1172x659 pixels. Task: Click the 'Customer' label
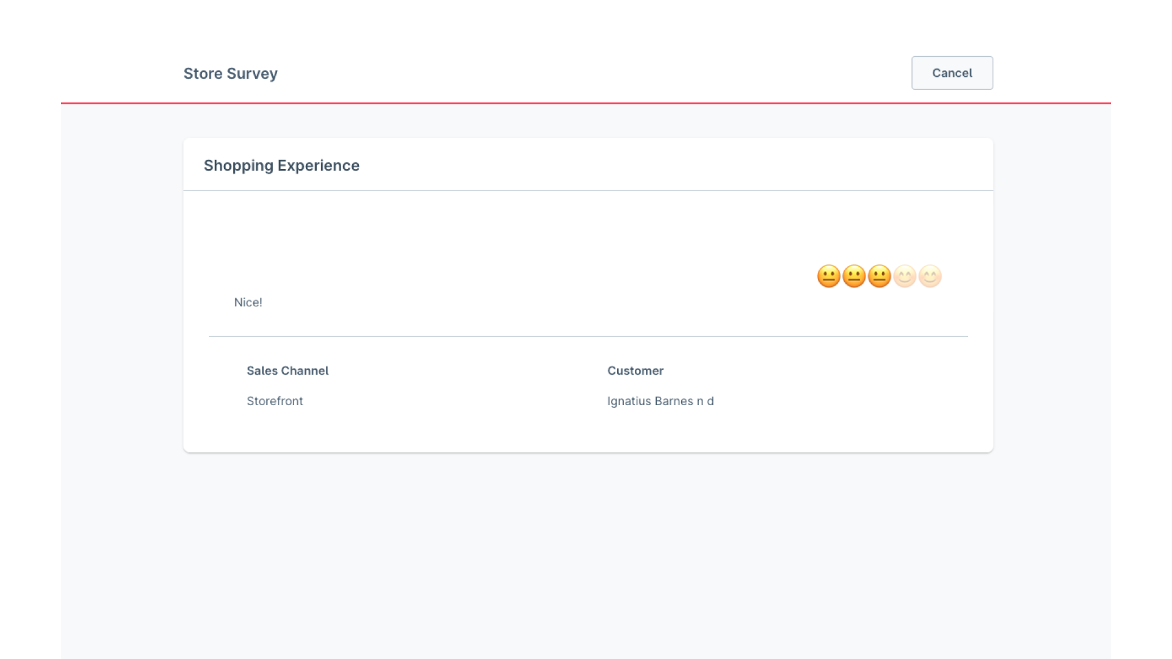(635, 370)
